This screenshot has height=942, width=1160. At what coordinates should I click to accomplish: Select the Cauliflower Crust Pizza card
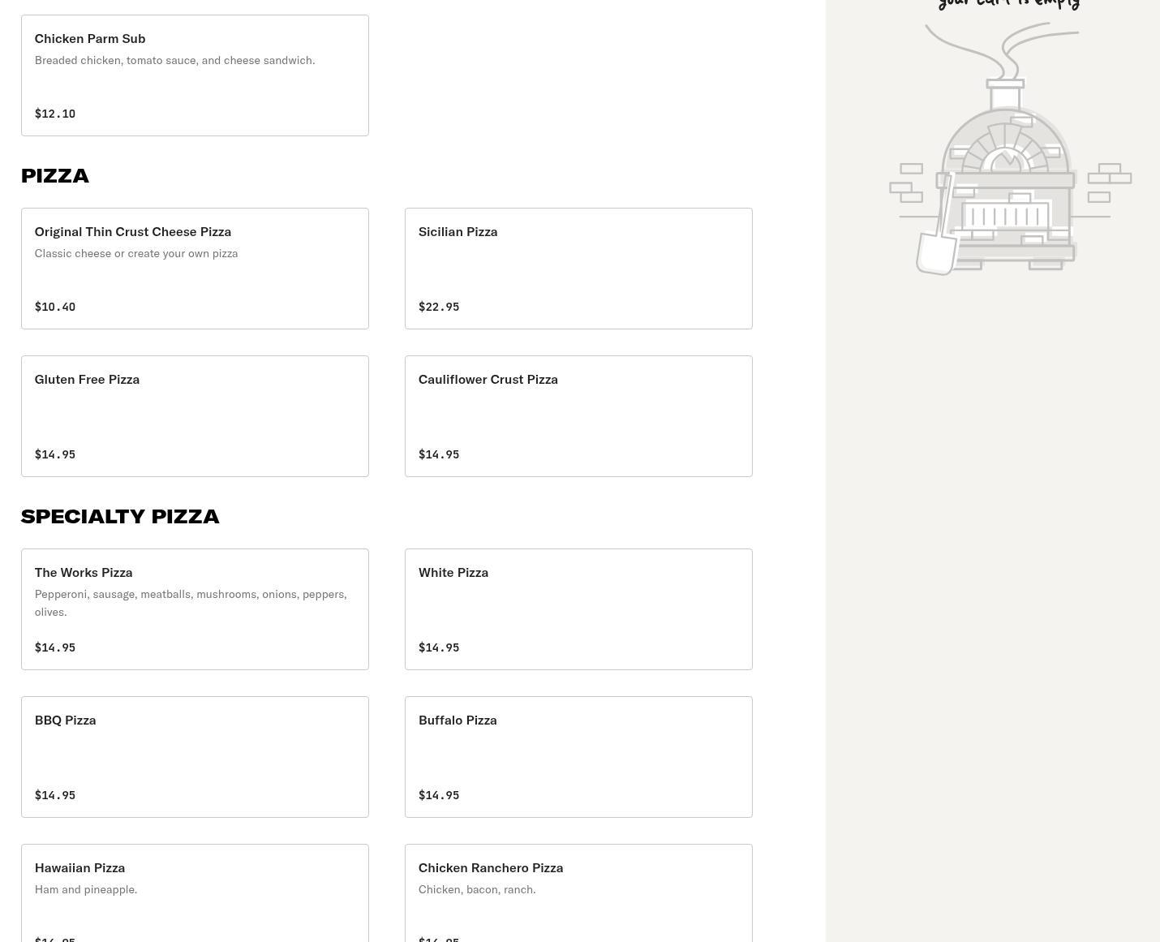pos(578,416)
